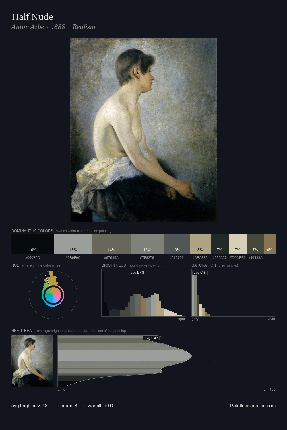The image size is (287, 430).
Task: Click the hex code #9B9F9C
Action: tap(73, 258)
